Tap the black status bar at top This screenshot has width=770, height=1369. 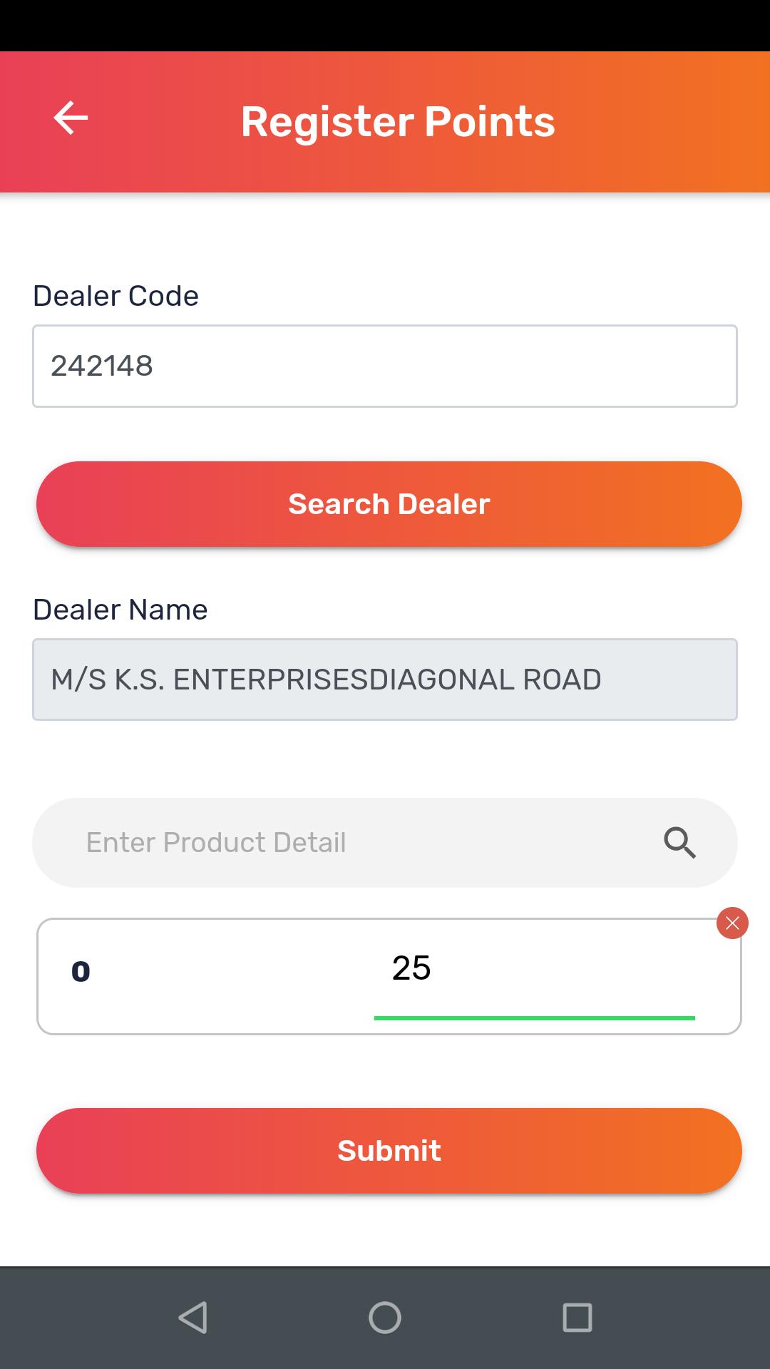point(385,26)
